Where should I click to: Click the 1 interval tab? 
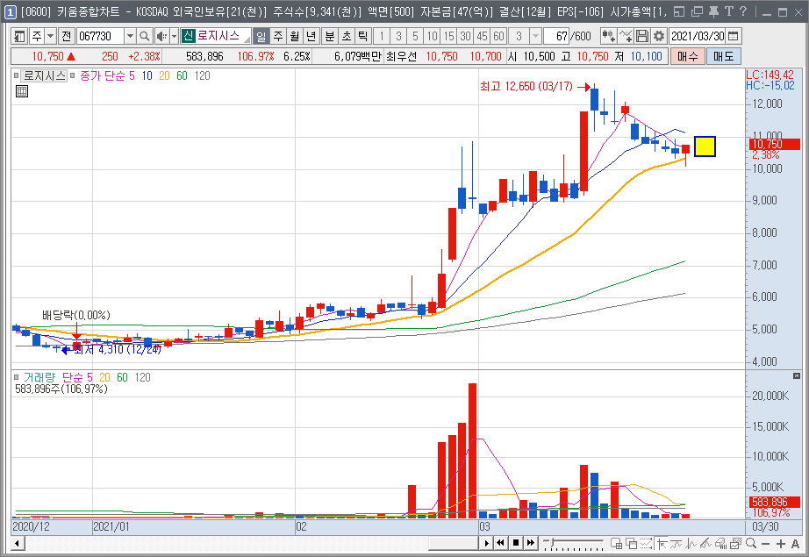(x=382, y=36)
